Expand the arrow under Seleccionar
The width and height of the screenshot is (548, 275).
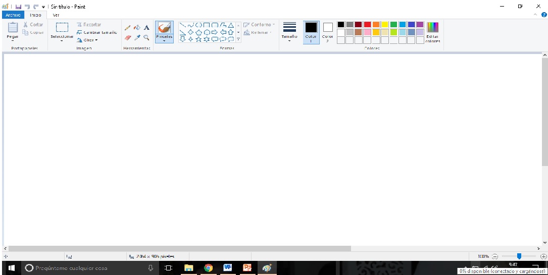(x=62, y=41)
